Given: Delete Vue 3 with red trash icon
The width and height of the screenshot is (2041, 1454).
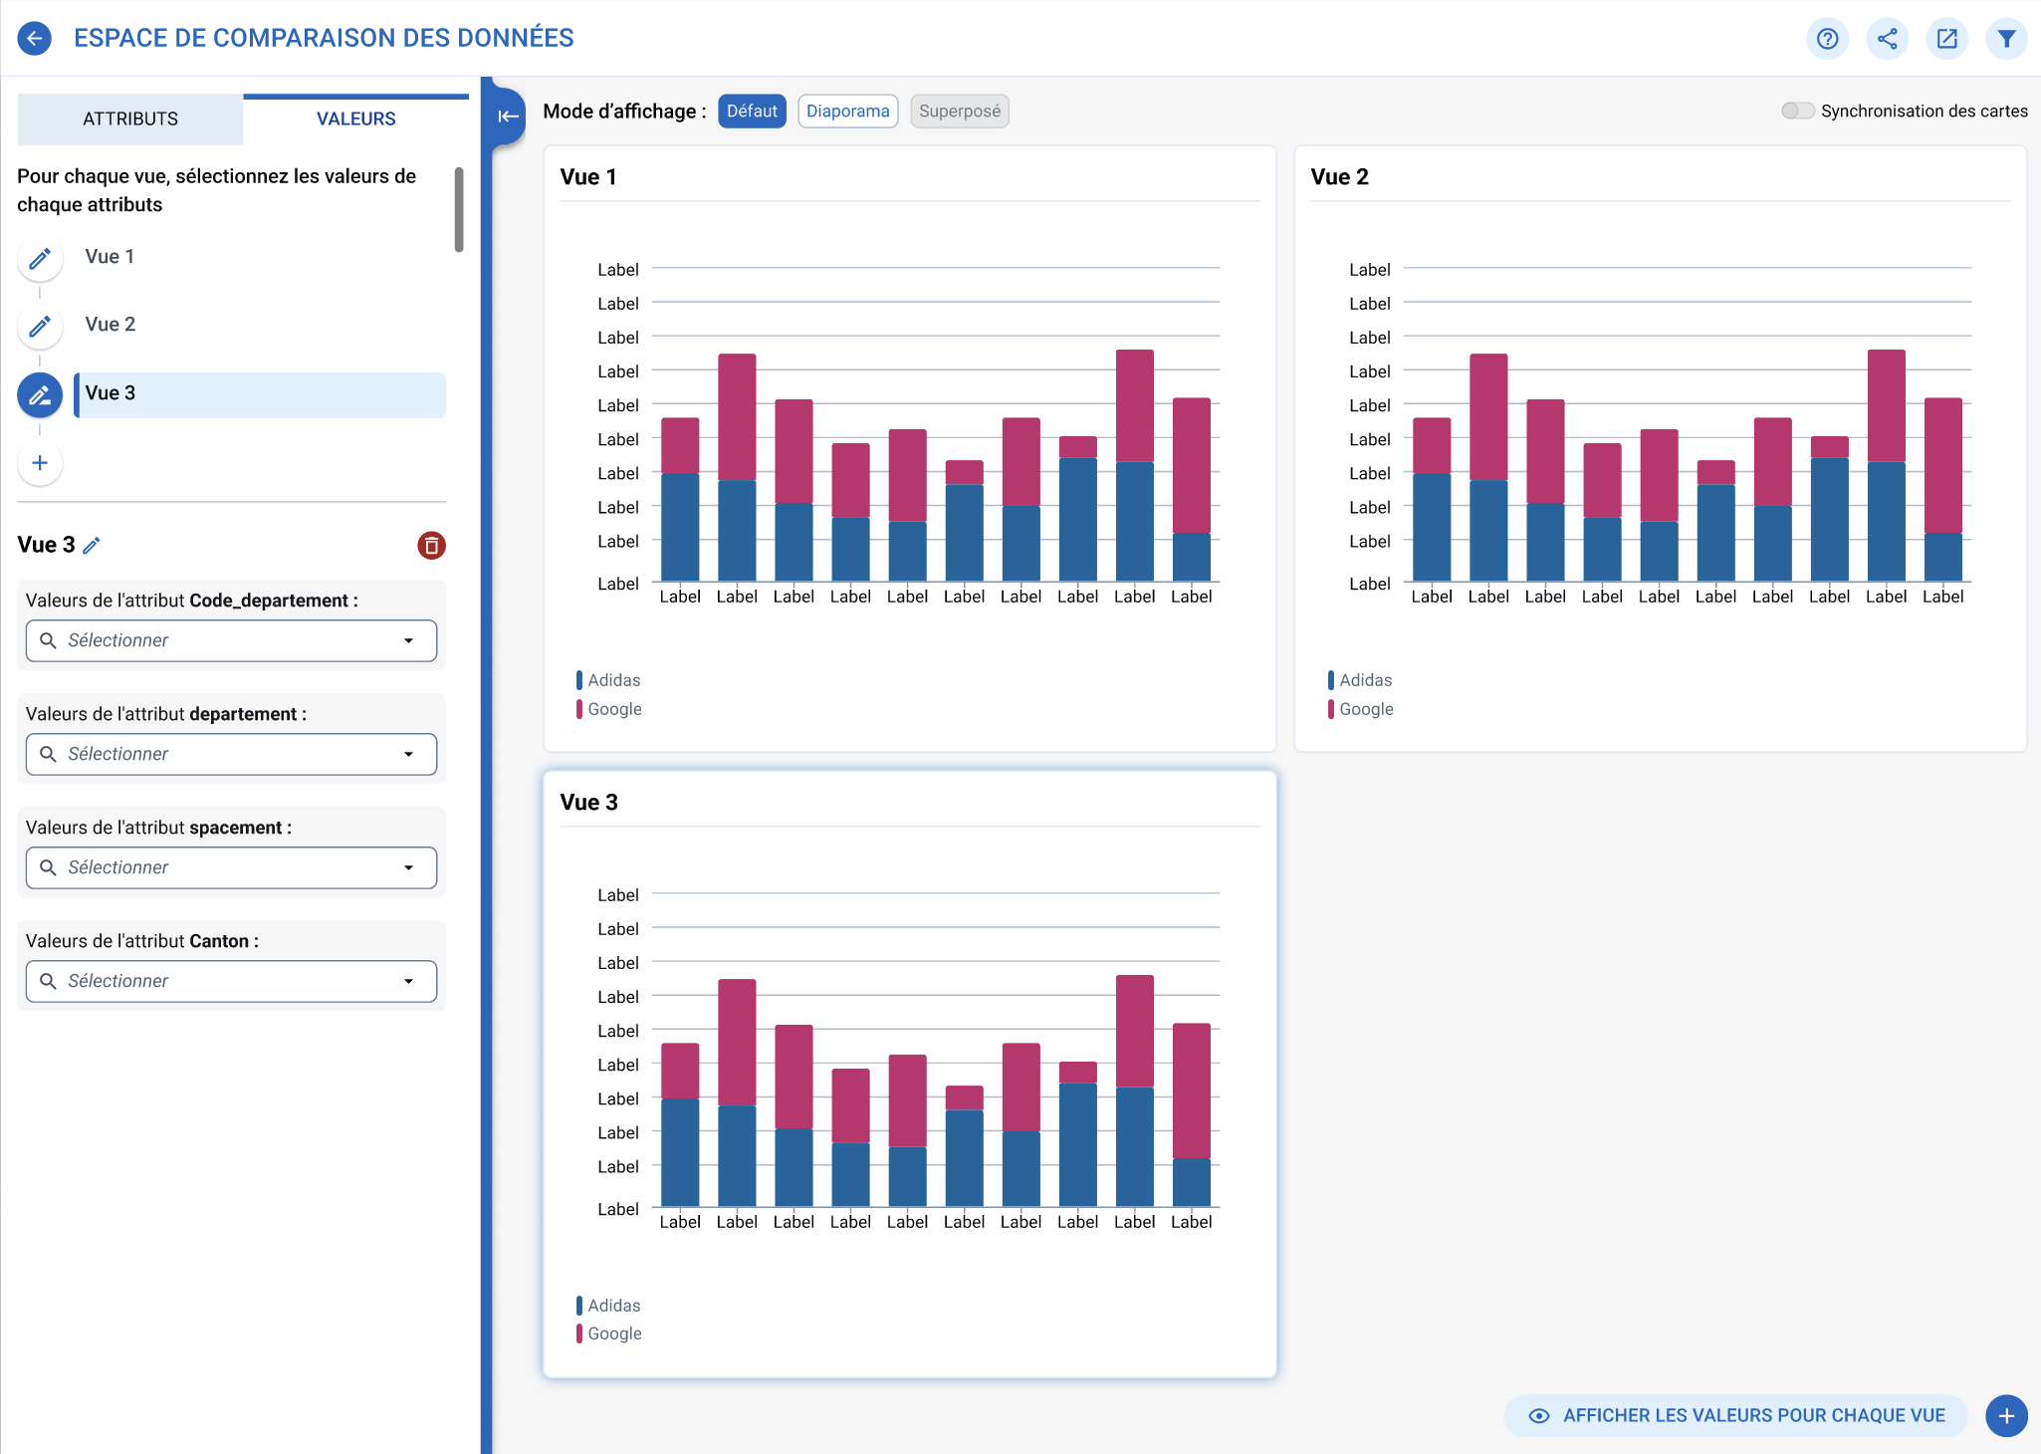Looking at the screenshot, I should 431,546.
